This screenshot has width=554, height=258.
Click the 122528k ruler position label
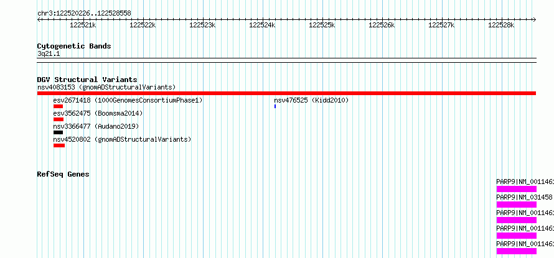coord(501,25)
